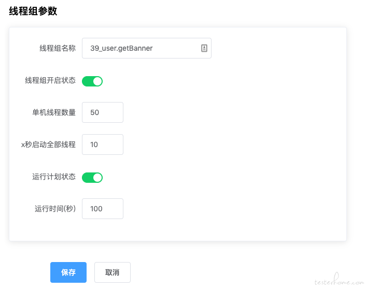Click the autofill contact icon in name field
365x290 pixels.
point(204,48)
